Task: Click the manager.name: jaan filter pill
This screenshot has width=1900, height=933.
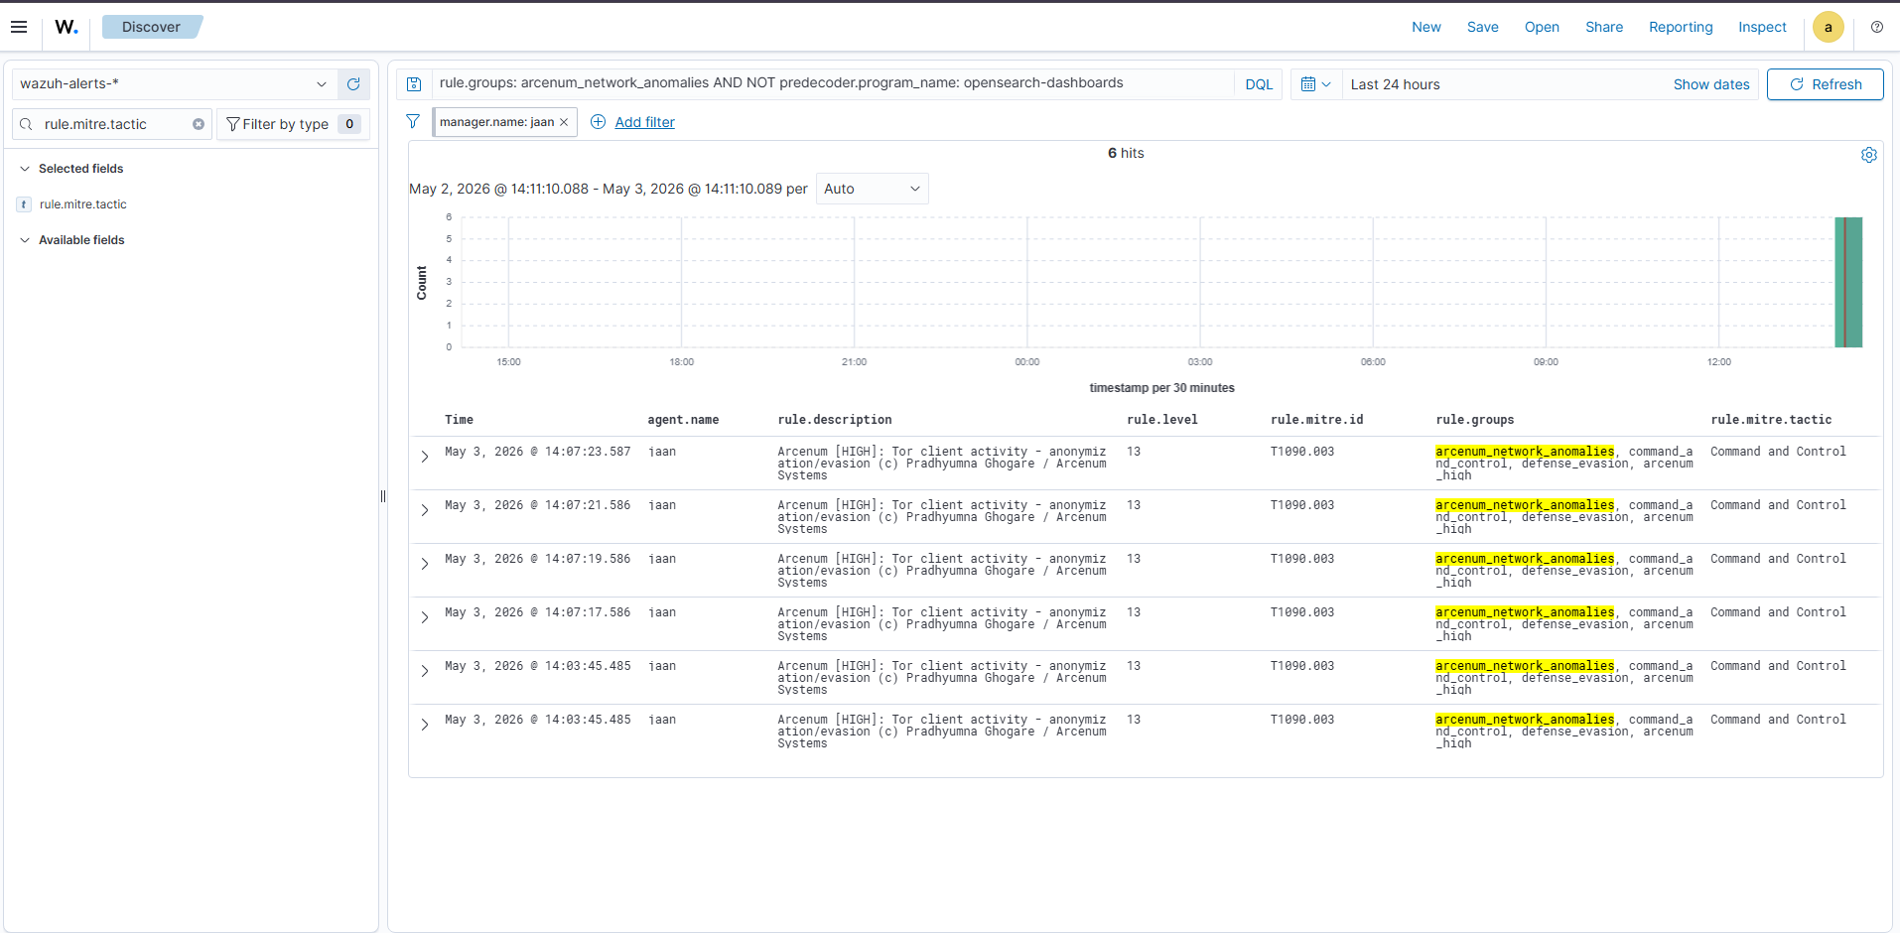Action: [496, 122]
